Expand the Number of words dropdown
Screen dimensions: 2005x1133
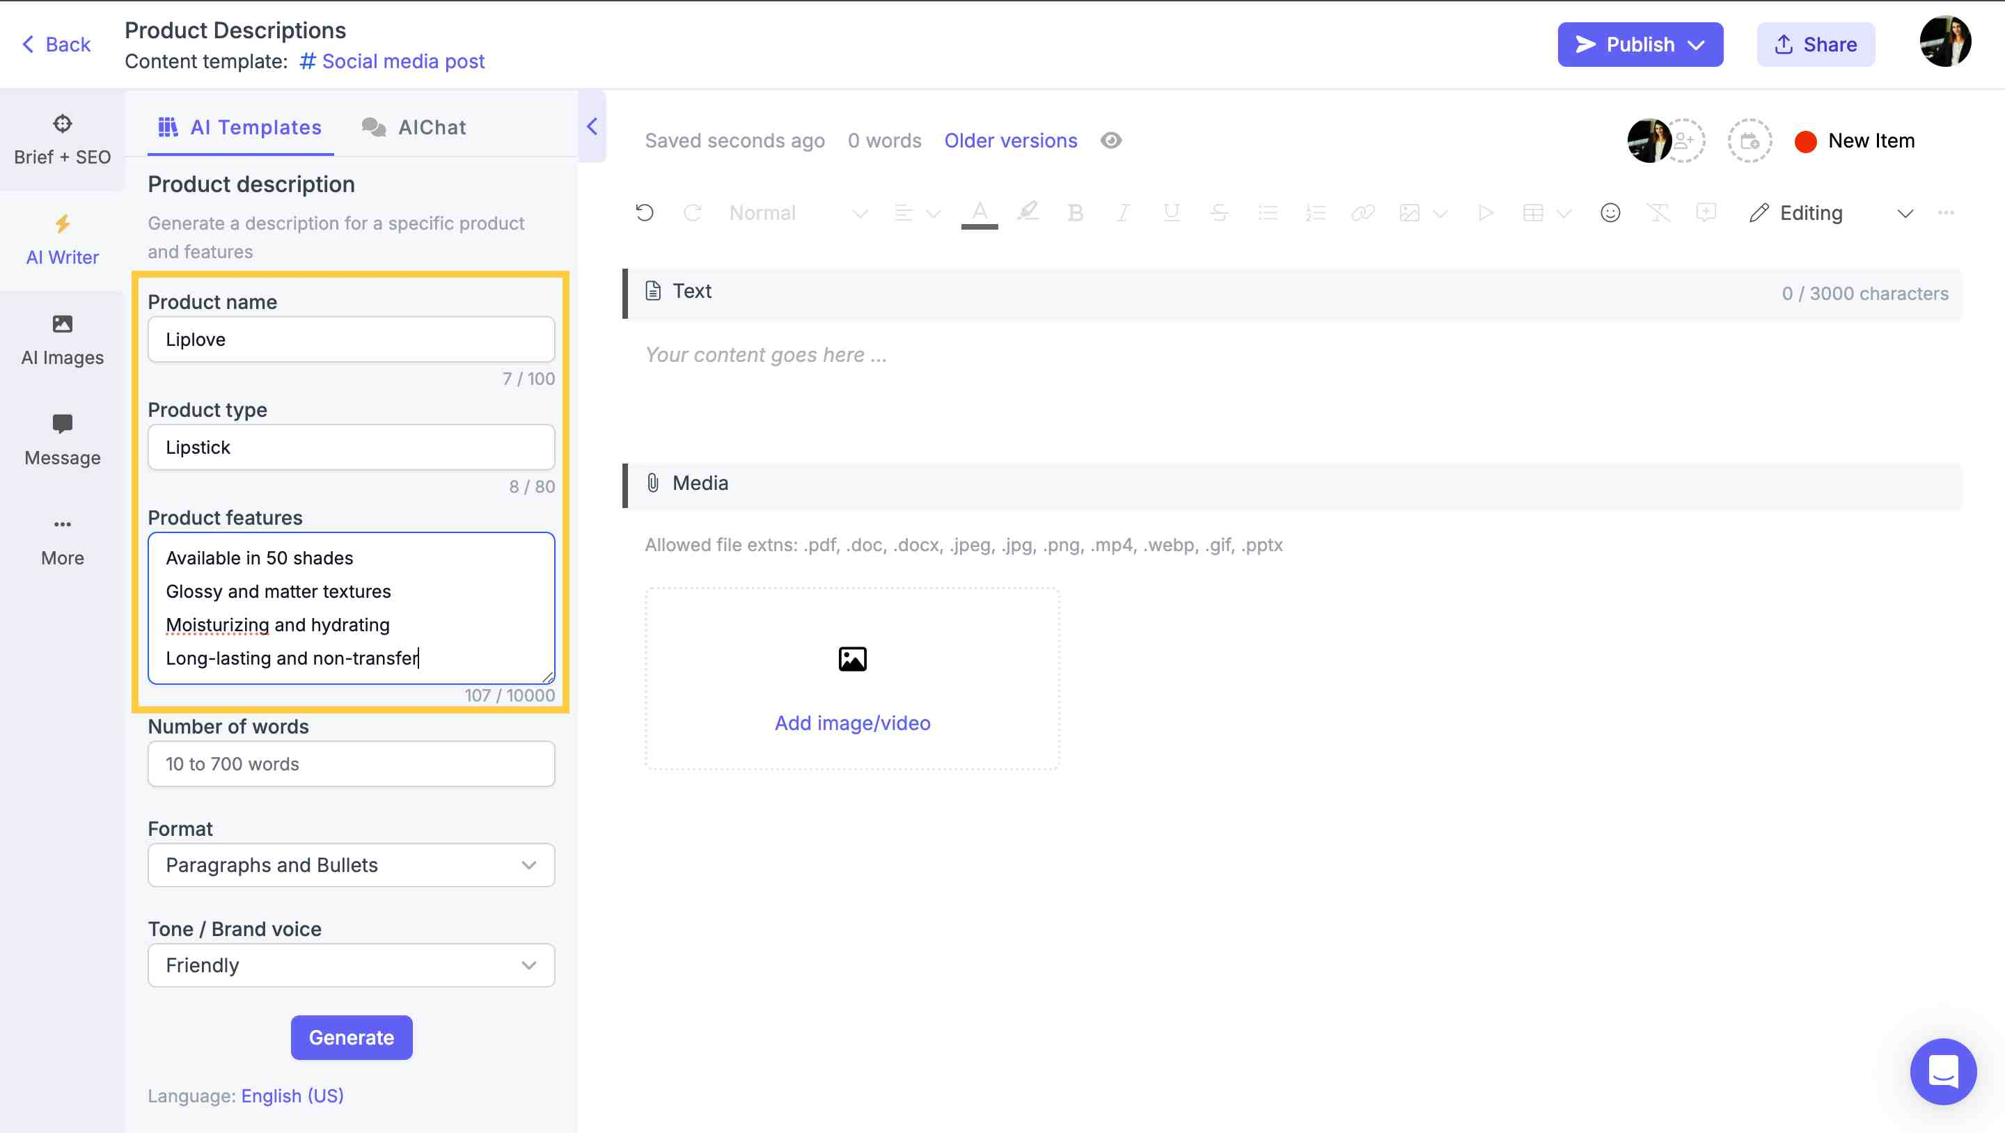(351, 764)
